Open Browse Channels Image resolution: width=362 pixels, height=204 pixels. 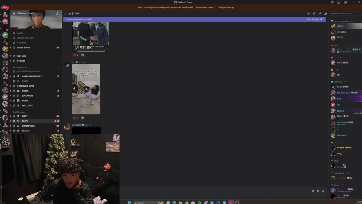coord(25,38)
